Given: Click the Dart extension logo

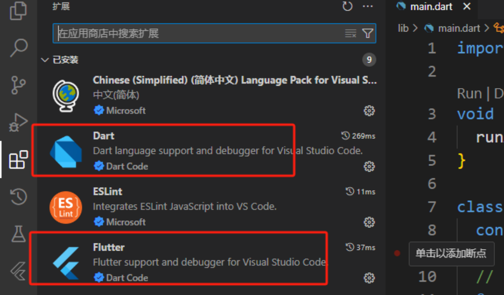Looking at the screenshot, I should pos(66,152).
